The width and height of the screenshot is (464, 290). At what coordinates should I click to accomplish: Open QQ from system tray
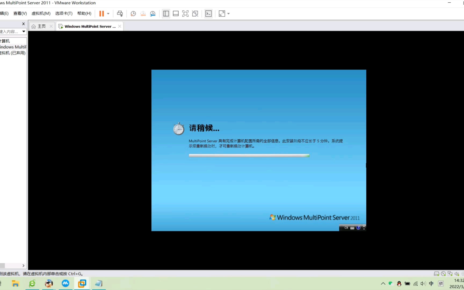tap(399, 284)
